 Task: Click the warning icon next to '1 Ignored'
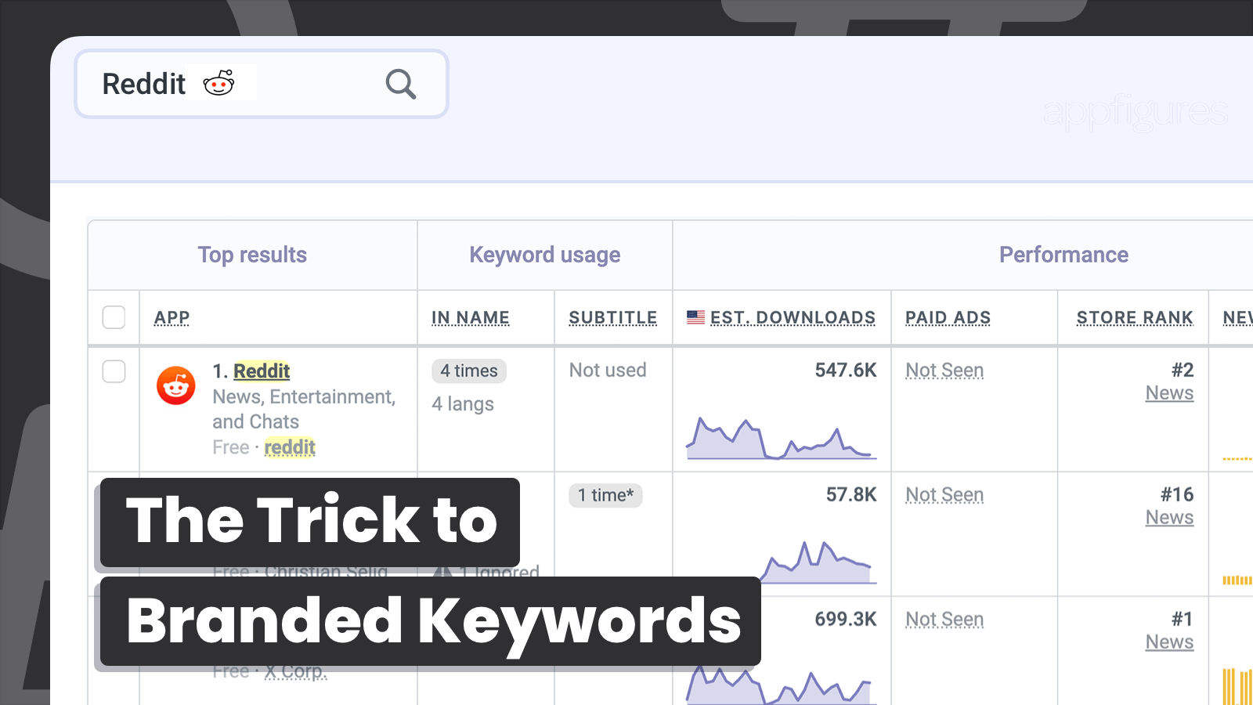coord(443,572)
